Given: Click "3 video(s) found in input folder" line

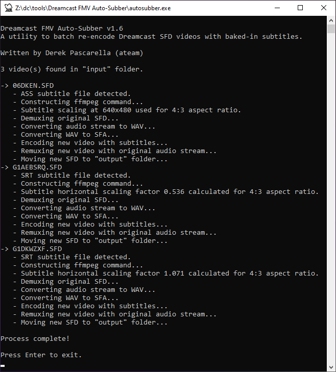Looking at the screenshot, I should pos(71,69).
